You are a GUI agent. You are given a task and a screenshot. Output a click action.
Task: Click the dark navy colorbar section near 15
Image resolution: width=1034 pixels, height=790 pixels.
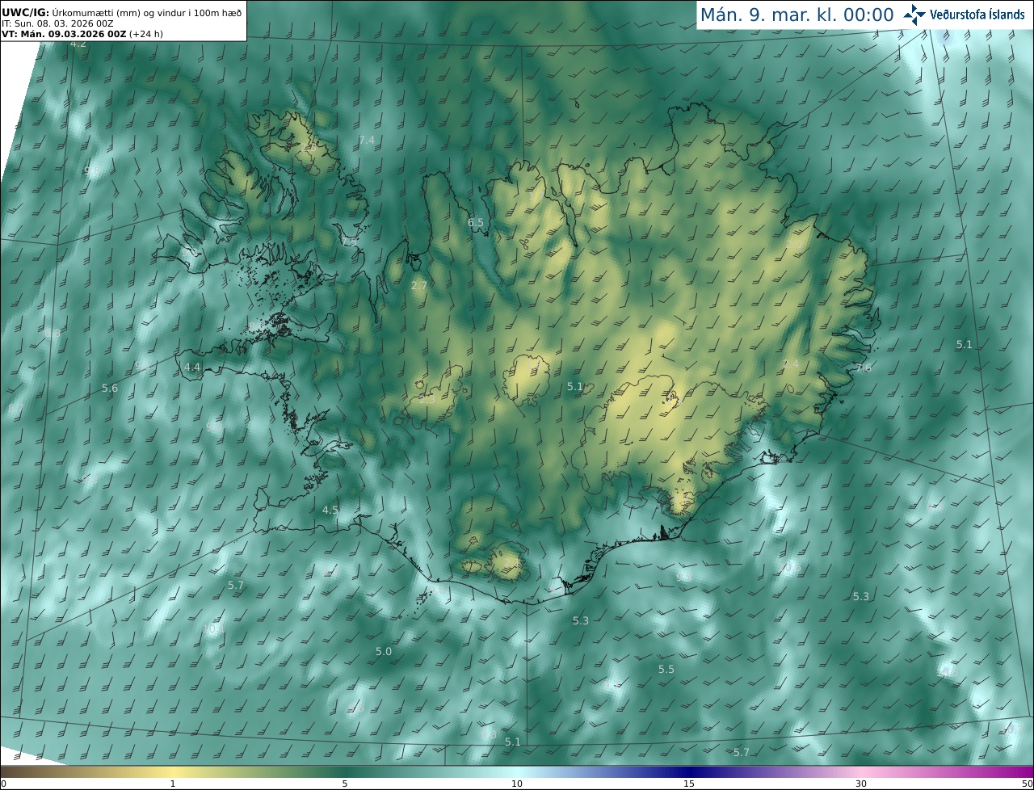point(689,771)
